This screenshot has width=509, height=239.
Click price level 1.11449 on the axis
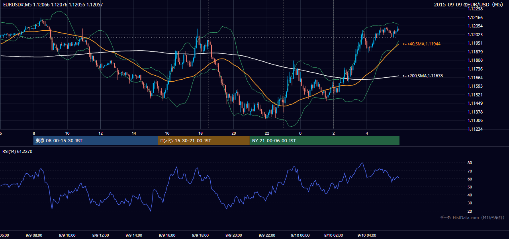pos(475,103)
